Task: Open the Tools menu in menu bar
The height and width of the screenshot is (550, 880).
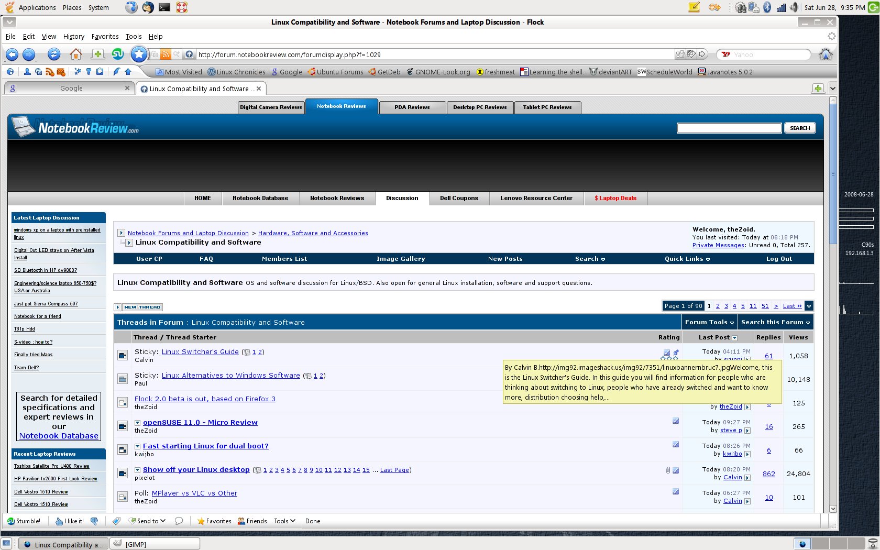Action: pos(134,37)
